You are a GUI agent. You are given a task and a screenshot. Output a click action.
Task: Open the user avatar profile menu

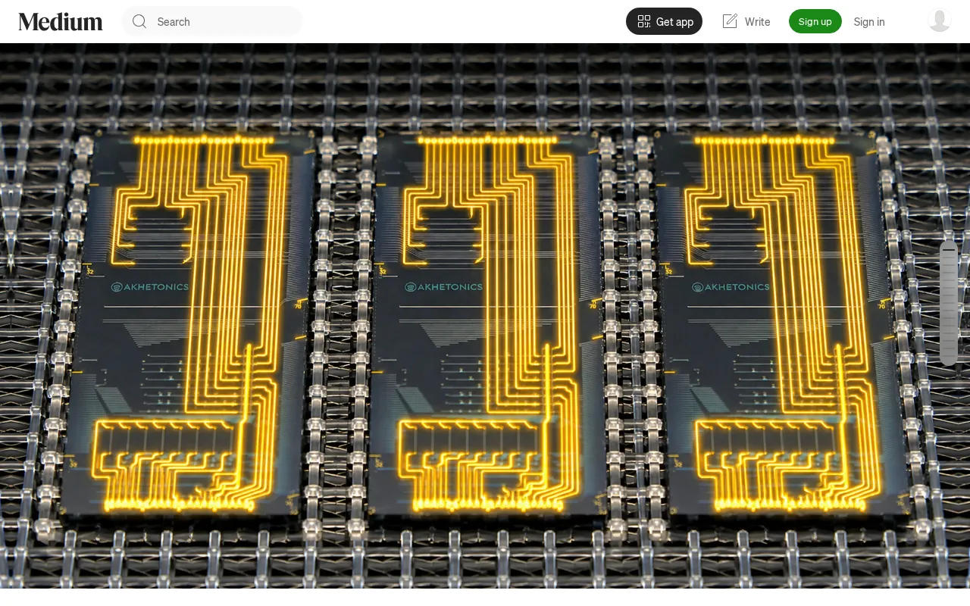pos(940,20)
